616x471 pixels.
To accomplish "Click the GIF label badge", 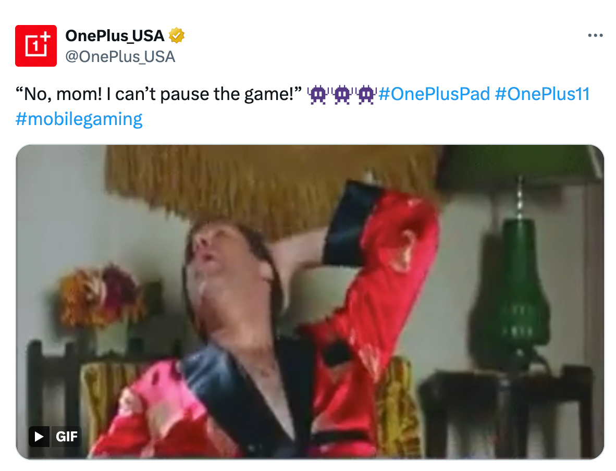I will [66, 437].
